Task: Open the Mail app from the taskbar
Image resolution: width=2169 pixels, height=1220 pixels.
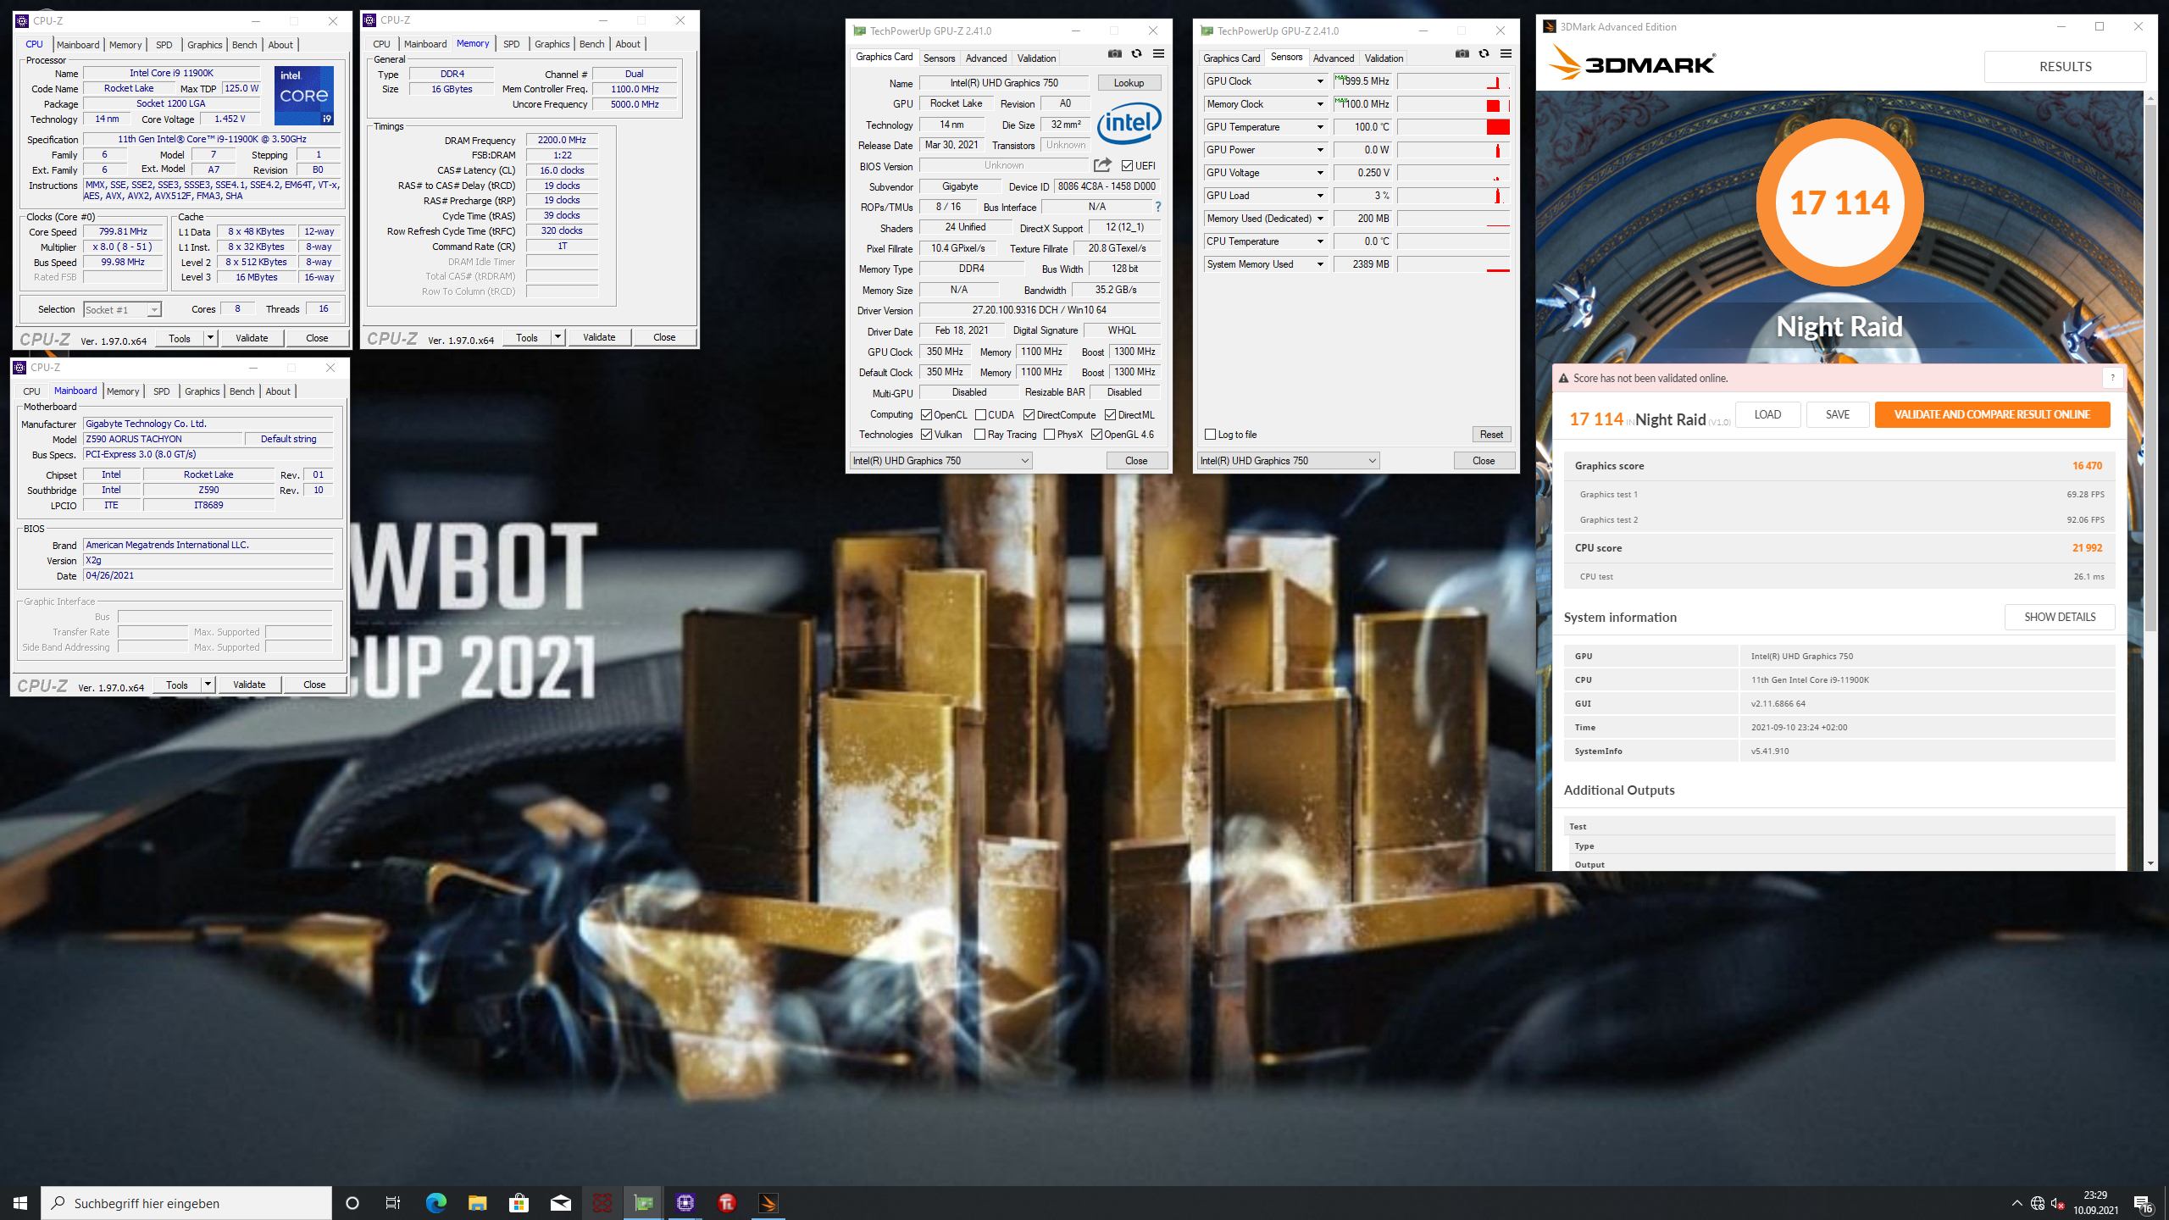Action: pyautogui.click(x=560, y=1203)
